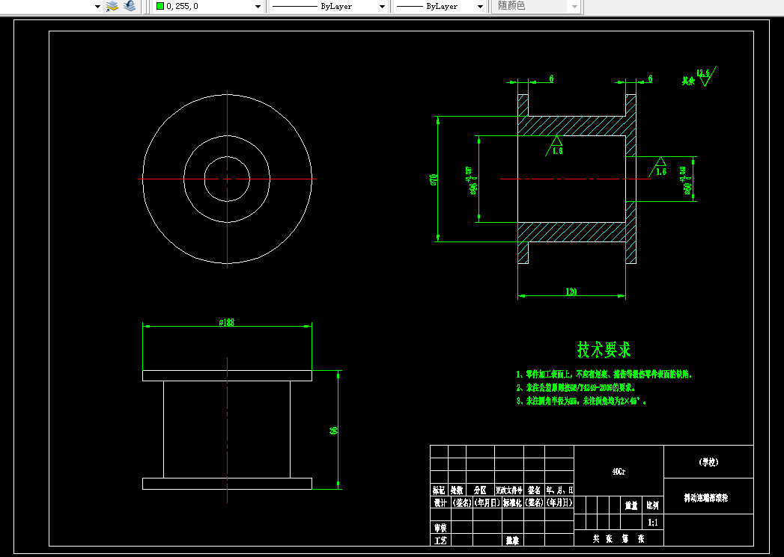Select the 40Cr material text

tap(619, 472)
